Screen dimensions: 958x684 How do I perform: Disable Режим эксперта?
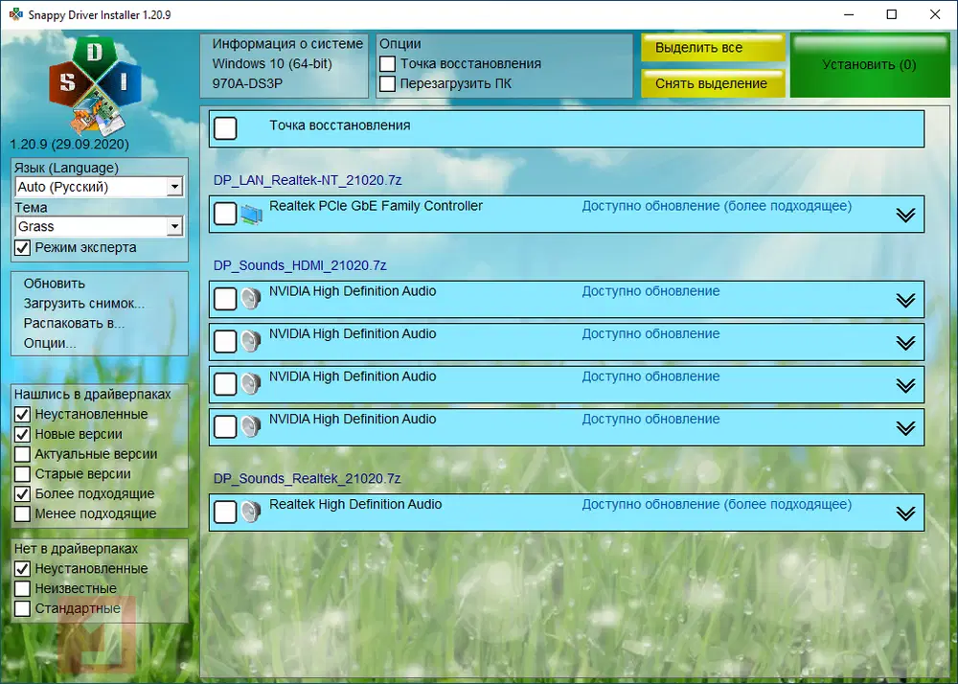click(23, 247)
